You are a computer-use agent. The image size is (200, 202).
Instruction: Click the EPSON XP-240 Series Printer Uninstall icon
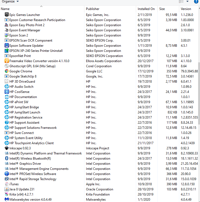tap(6, 51)
